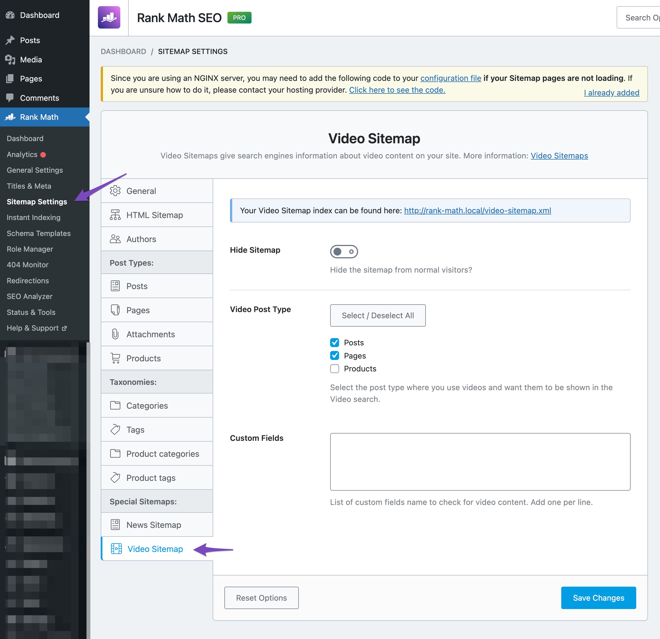Screen dimensions: 660x639
Task: Open Titles & Meta submenu item
Action: pos(29,186)
